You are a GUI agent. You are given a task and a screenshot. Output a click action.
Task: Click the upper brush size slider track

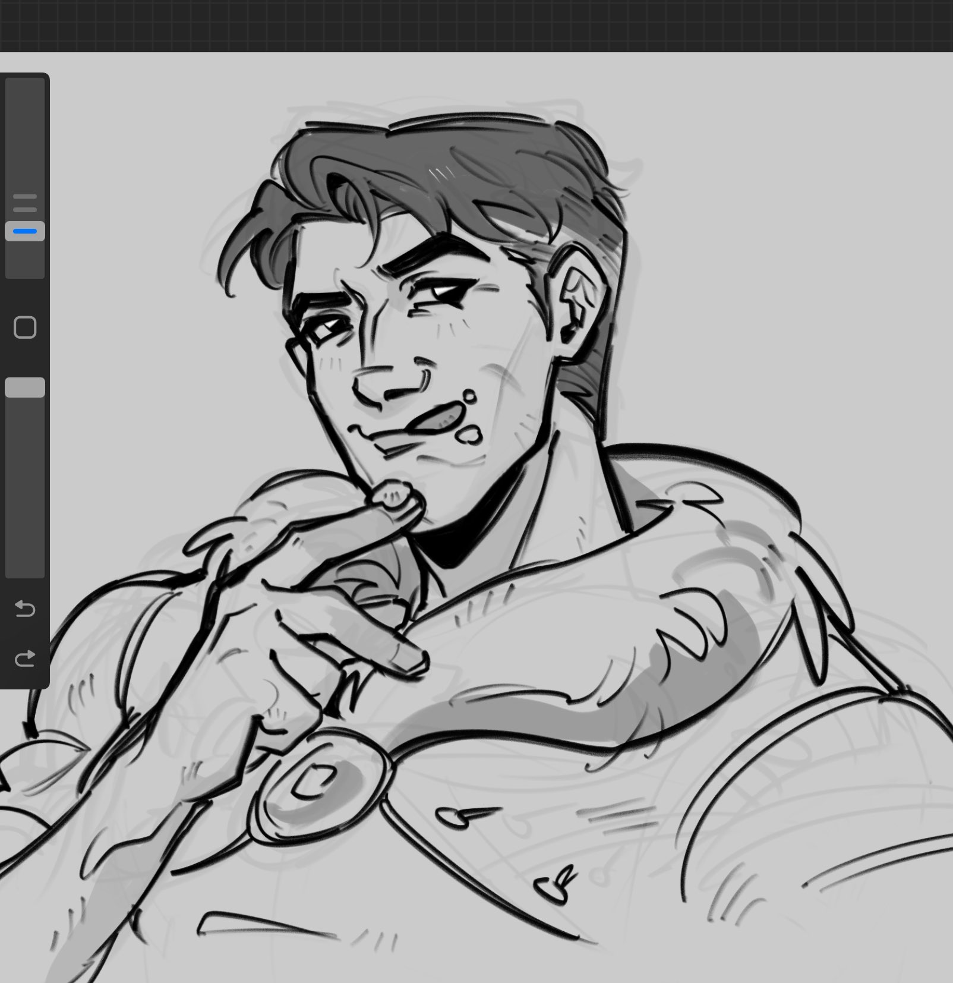pyautogui.click(x=25, y=178)
